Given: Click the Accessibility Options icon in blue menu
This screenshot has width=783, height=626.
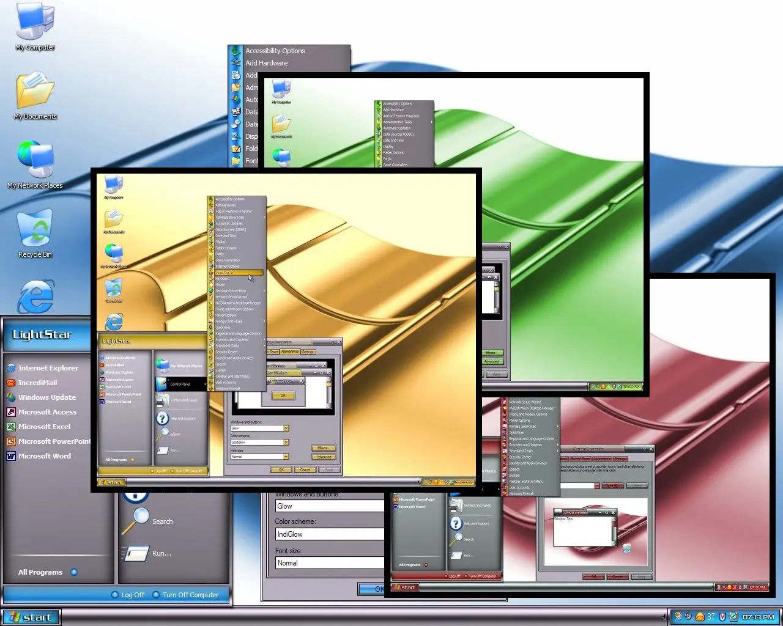Looking at the screenshot, I should [x=236, y=51].
